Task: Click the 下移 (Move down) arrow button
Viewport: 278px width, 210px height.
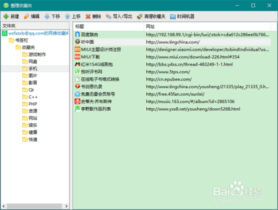Action: coord(52,17)
